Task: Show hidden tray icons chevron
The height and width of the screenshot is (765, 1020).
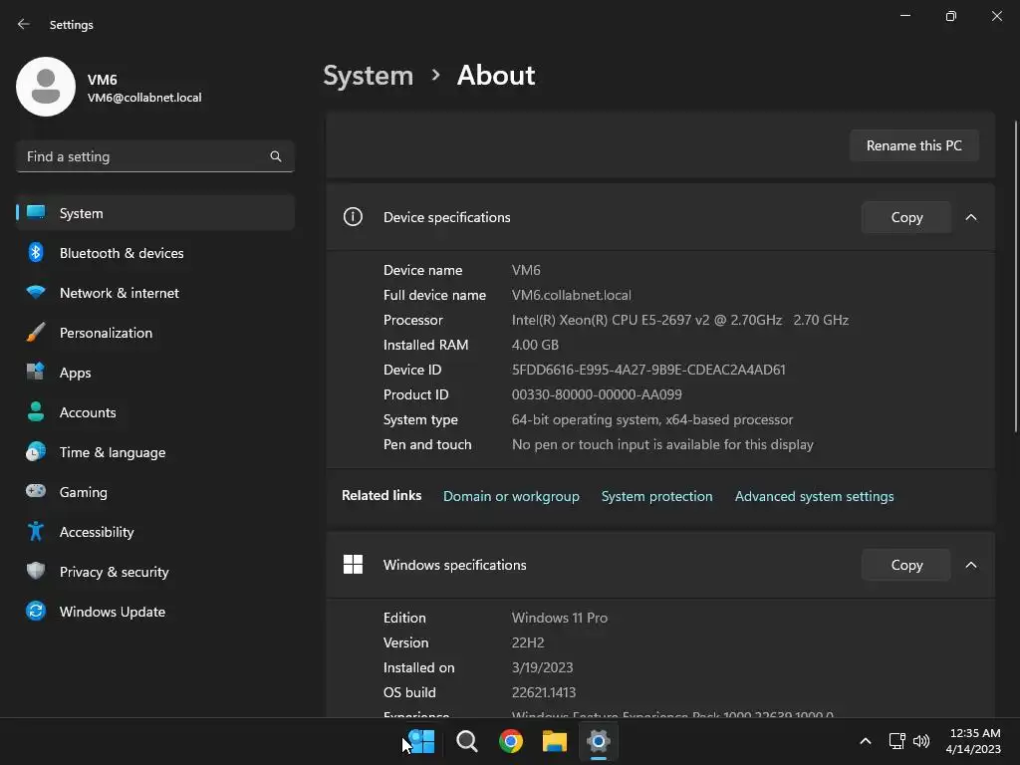Action: [x=866, y=741]
